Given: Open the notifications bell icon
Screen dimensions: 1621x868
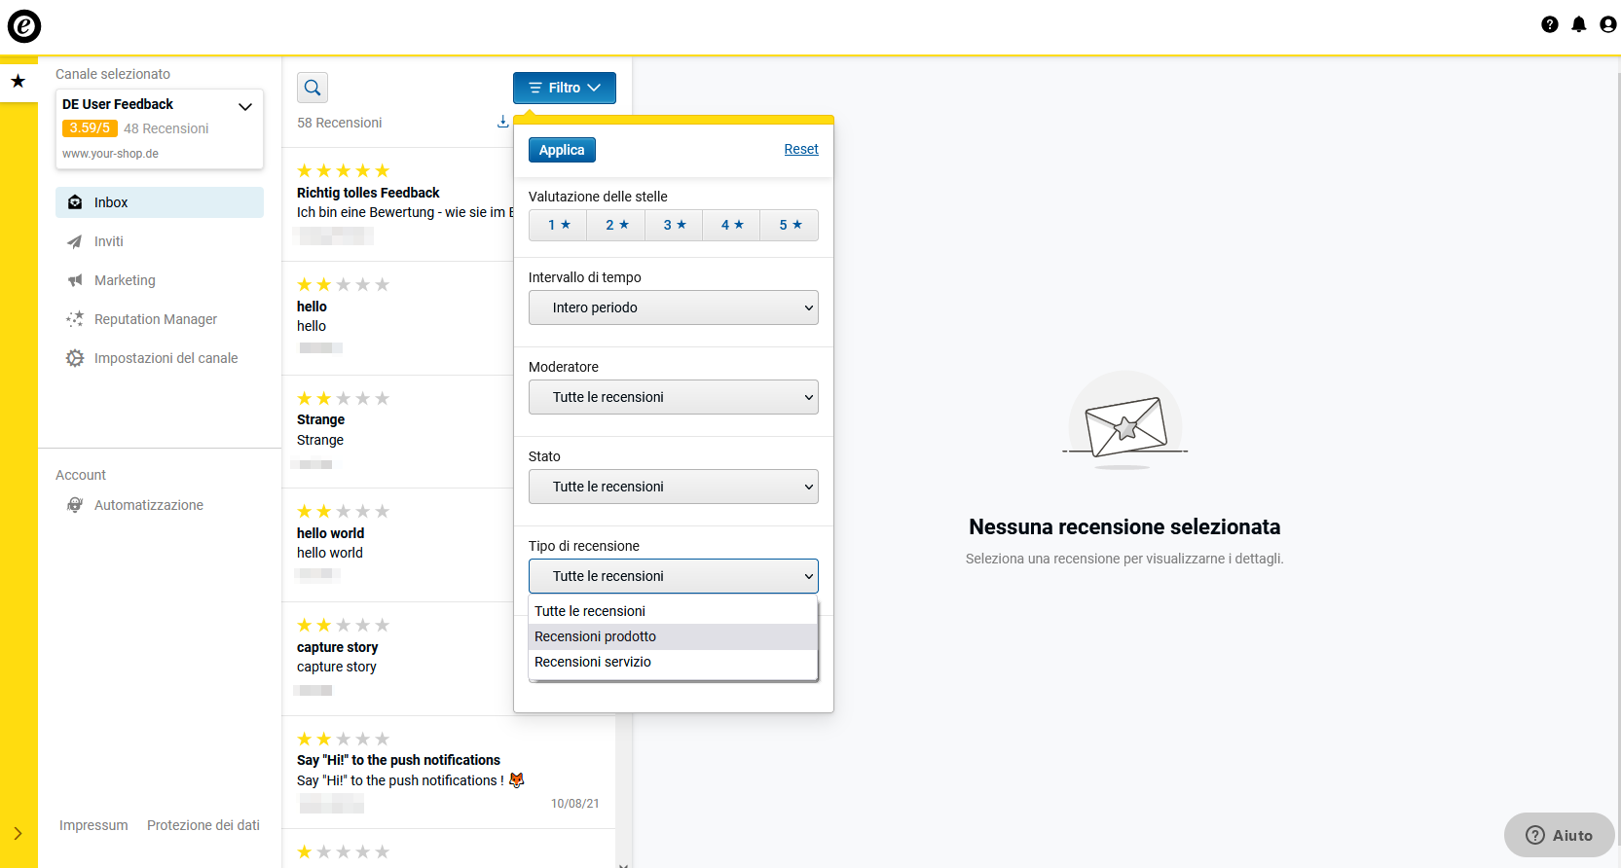Looking at the screenshot, I should [1579, 24].
